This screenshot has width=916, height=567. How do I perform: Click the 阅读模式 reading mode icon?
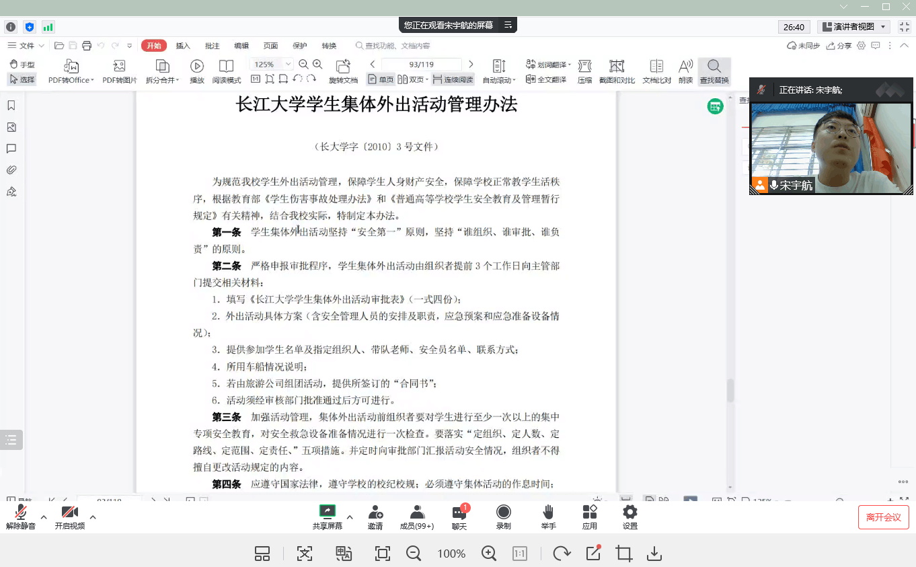click(x=227, y=66)
